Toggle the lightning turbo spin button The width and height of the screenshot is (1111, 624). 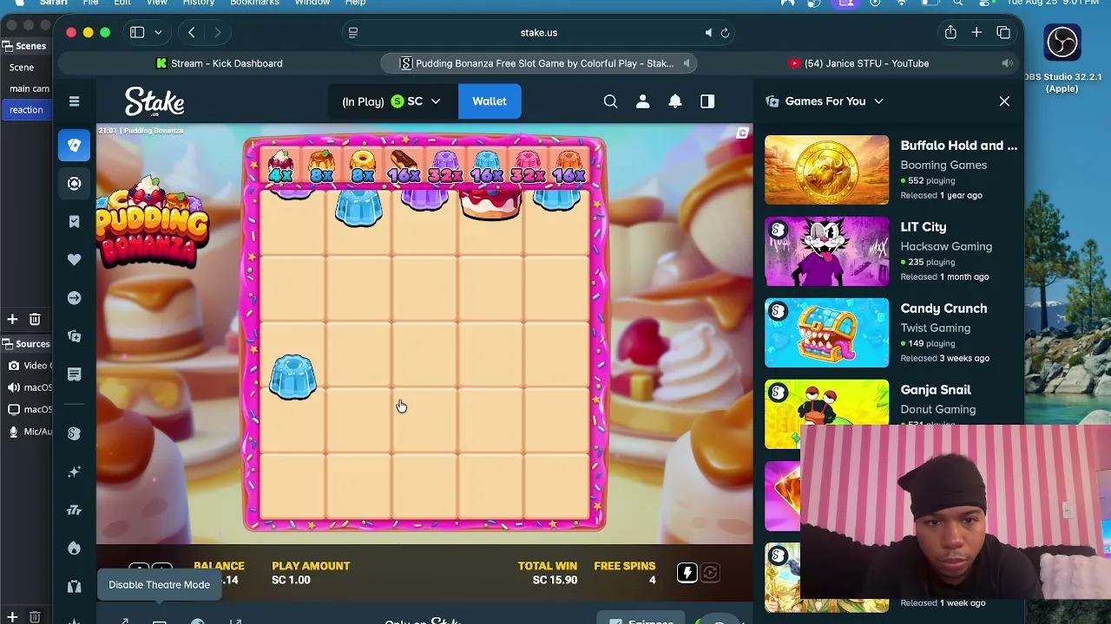click(687, 573)
